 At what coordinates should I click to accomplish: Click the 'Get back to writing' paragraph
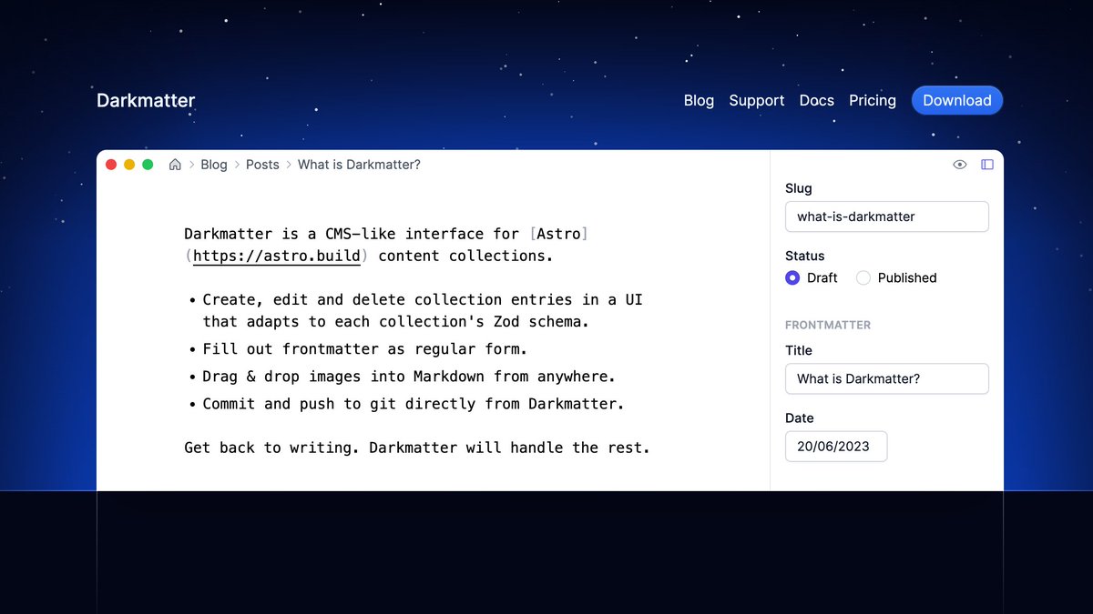[417, 447]
